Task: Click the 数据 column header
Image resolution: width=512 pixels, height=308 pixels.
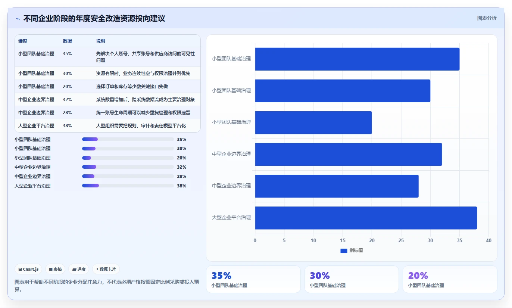Action: [67, 41]
